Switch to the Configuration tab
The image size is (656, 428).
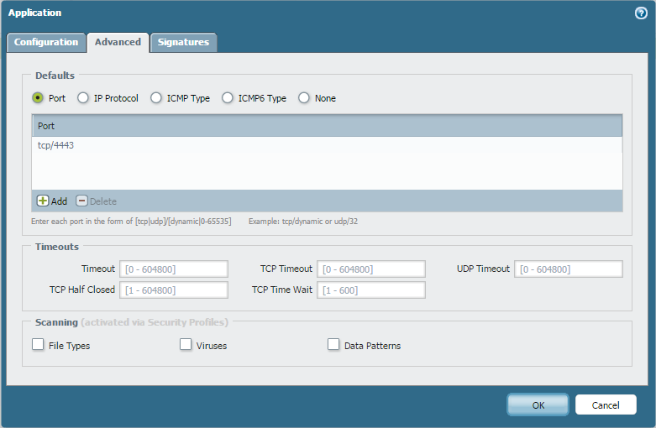pyautogui.click(x=46, y=43)
